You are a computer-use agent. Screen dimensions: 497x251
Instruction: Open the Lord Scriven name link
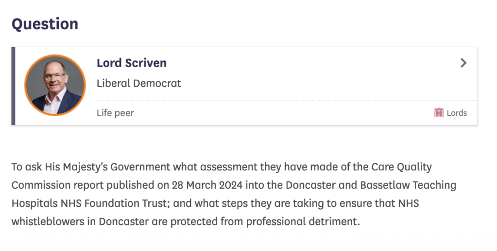pyautogui.click(x=132, y=63)
